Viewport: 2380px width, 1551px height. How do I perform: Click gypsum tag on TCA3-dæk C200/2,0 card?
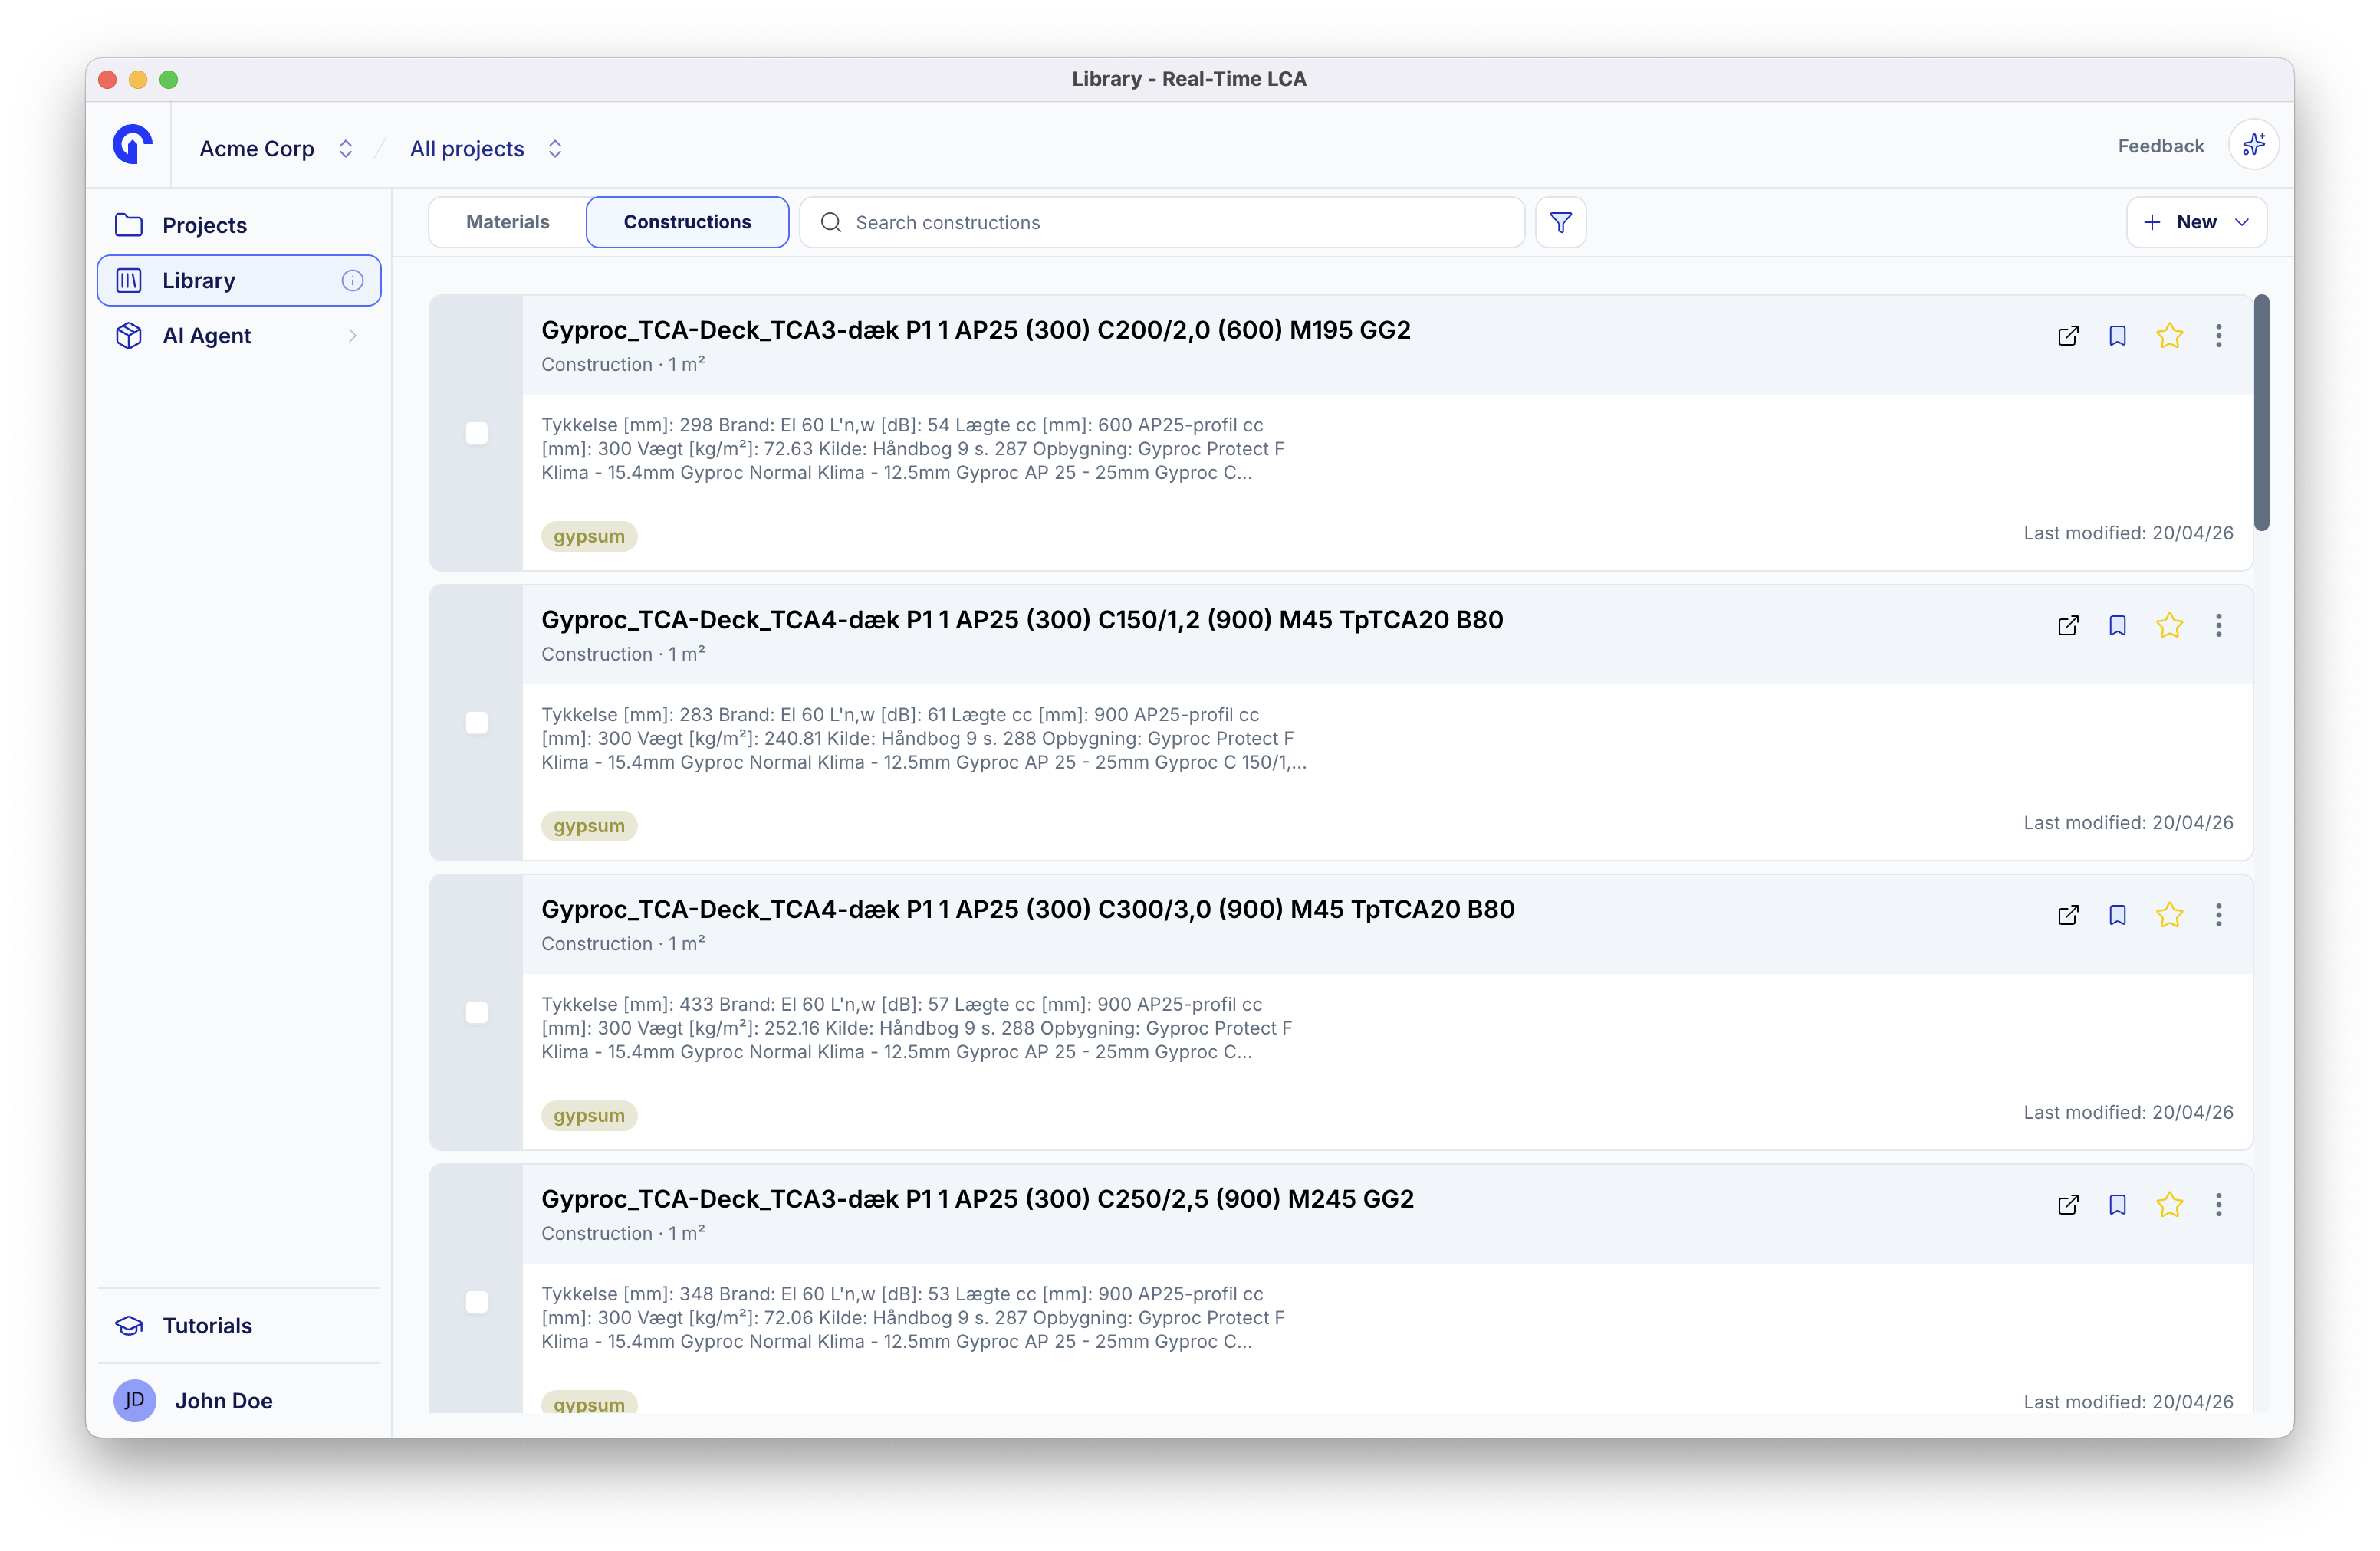[x=589, y=536]
